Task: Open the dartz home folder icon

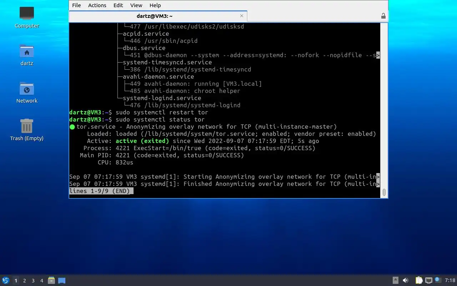Action: point(27,55)
